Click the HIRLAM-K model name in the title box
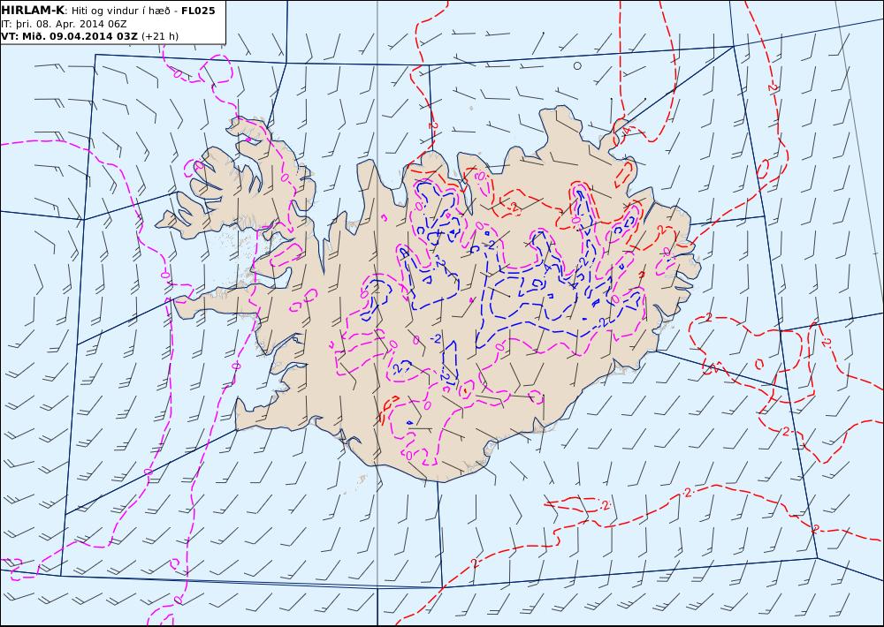Screen dimensions: 884x627 tap(33, 11)
